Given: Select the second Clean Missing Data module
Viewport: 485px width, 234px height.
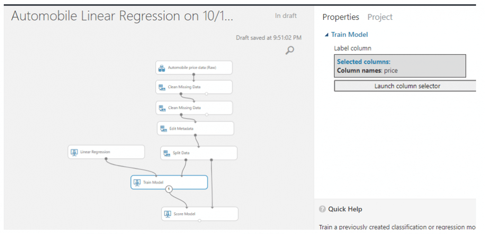Looking at the screenshot, I should (x=194, y=108).
